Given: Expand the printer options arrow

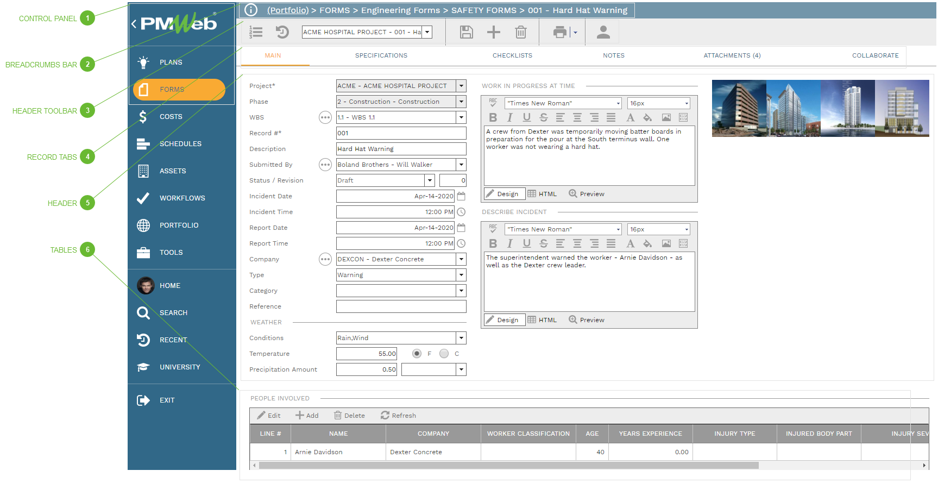Looking at the screenshot, I should (575, 32).
